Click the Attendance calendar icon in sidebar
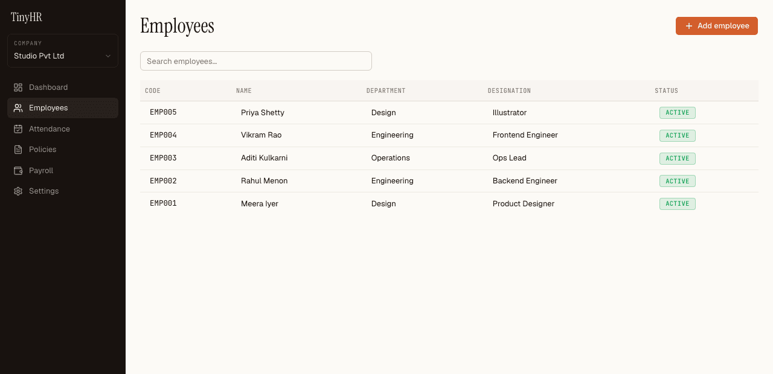Image resolution: width=773 pixels, height=374 pixels. 18,129
